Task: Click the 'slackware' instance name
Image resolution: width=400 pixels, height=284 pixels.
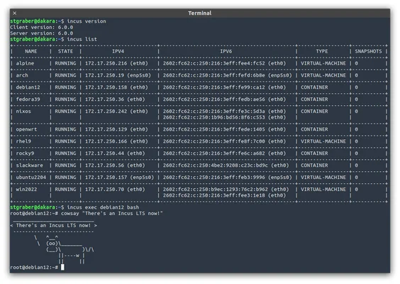Action: (30, 165)
